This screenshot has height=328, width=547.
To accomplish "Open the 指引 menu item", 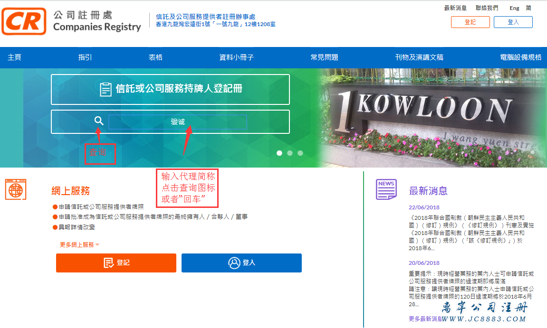I will (85, 57).
